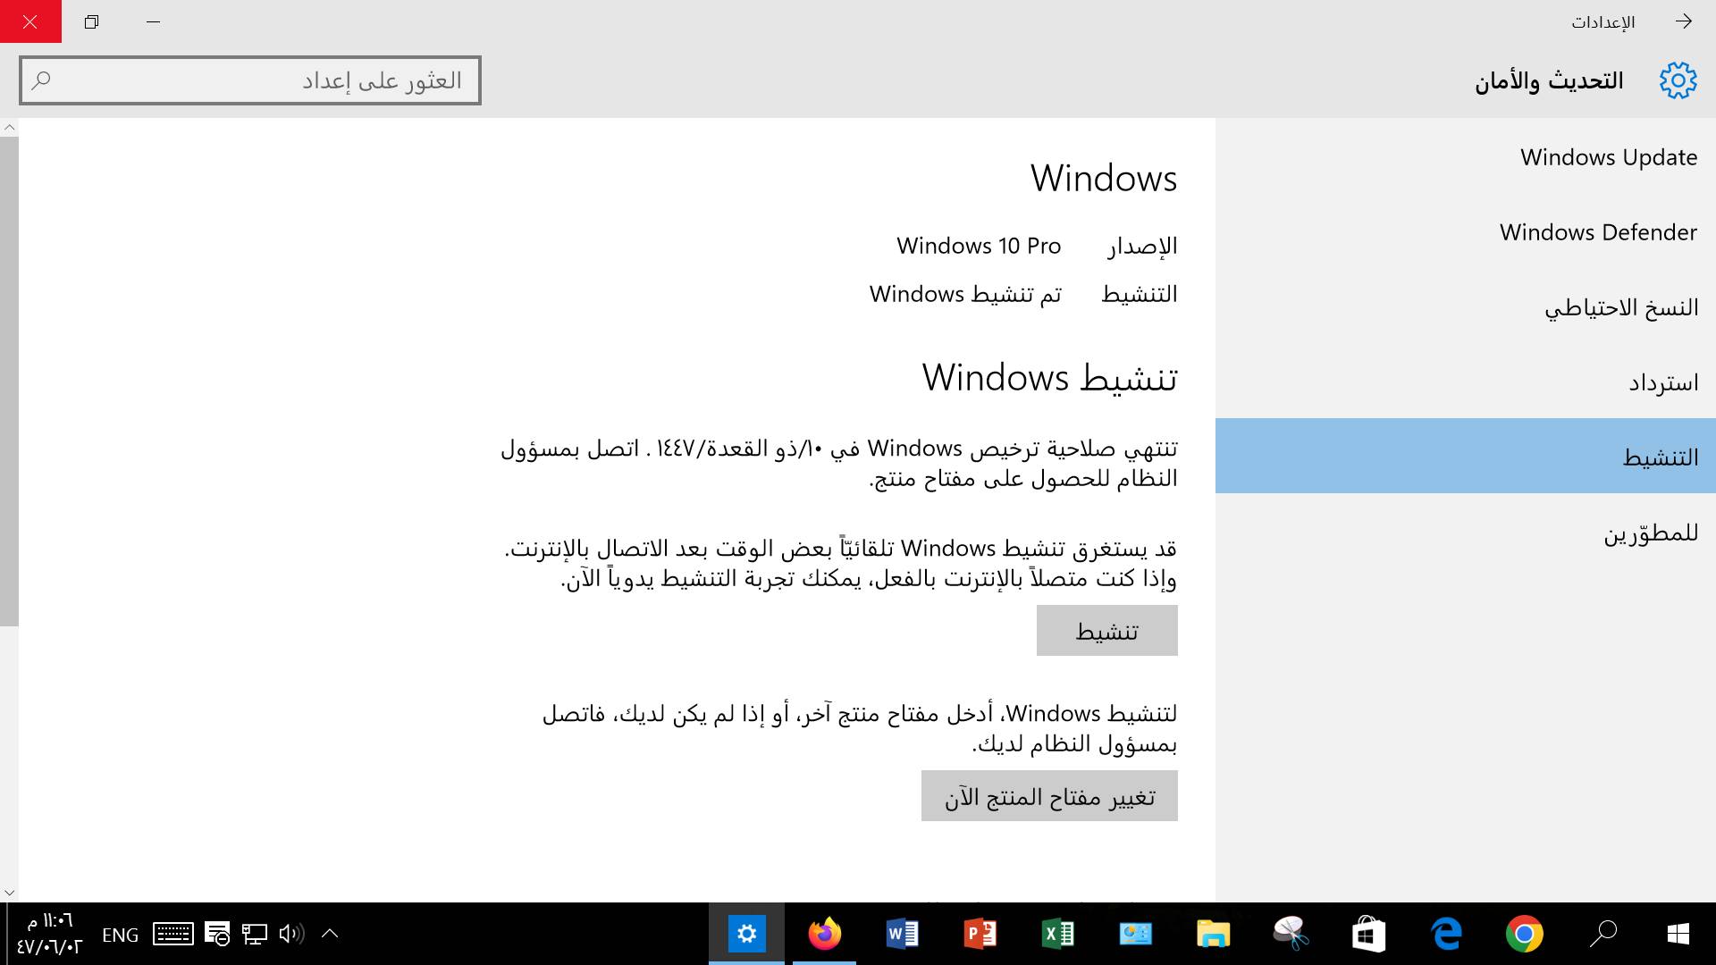The image size is (1716, 965).
Task: Open touch keyboard from tray
Action: pos(173,935)
